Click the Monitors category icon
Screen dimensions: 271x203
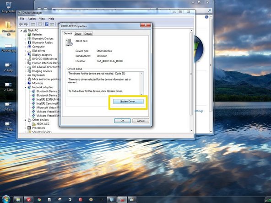click(x=29, y=83)
